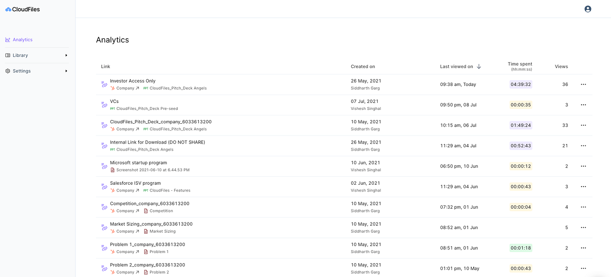Open the Market Sizing document

163,231
